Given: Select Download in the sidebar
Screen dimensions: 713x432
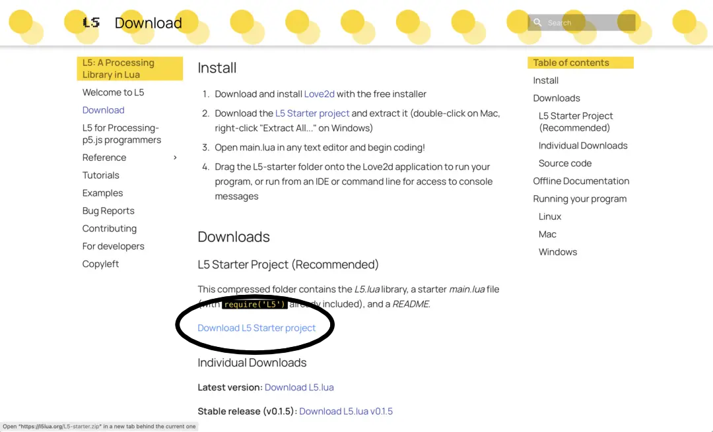Looking at the screenshot, I should [103, 110].
